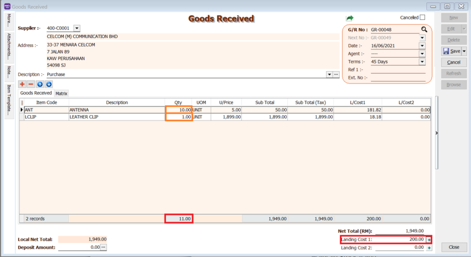The height and width of the screenshot is (257, 471).
Task: Expand the Supplier code dropdown
Action: click(x=77, y=28)
